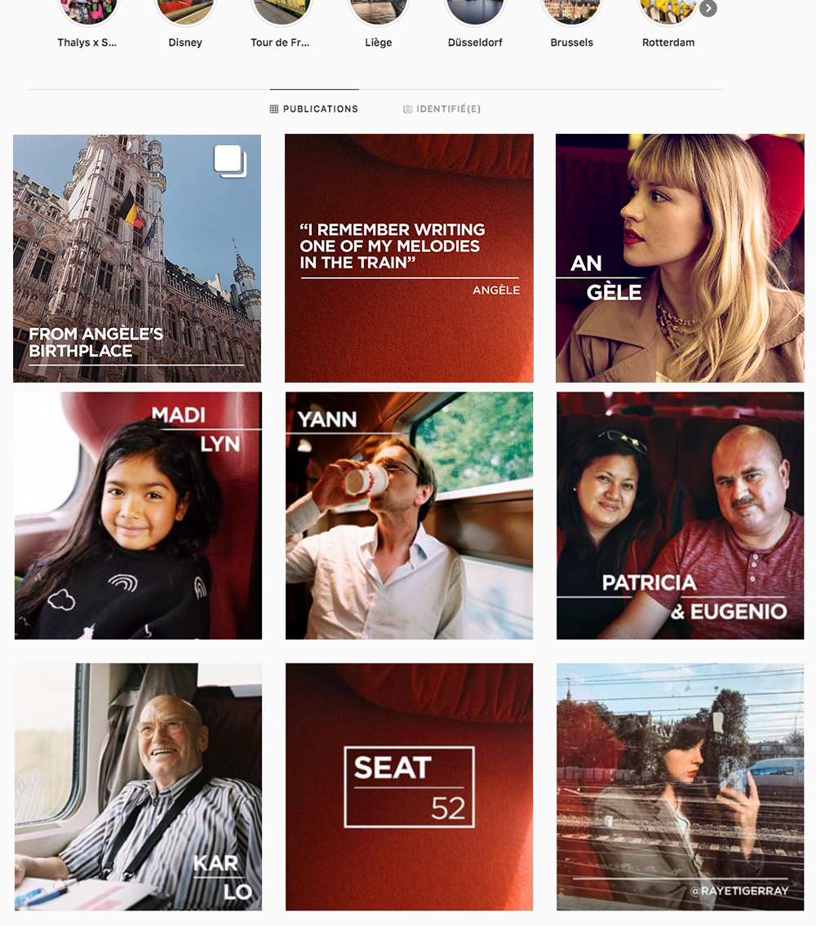Open the 'I remember writing' quote post
Screen dimensions: 816x926
409,258
